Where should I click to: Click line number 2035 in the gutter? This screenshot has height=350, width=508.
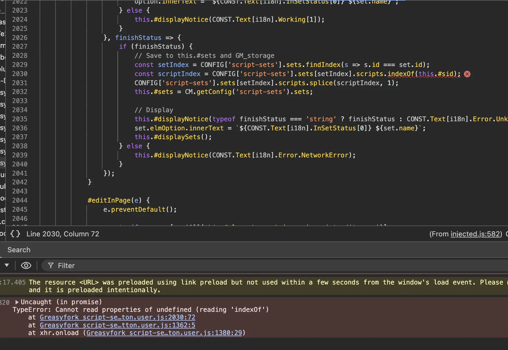(x=20, y=119)
